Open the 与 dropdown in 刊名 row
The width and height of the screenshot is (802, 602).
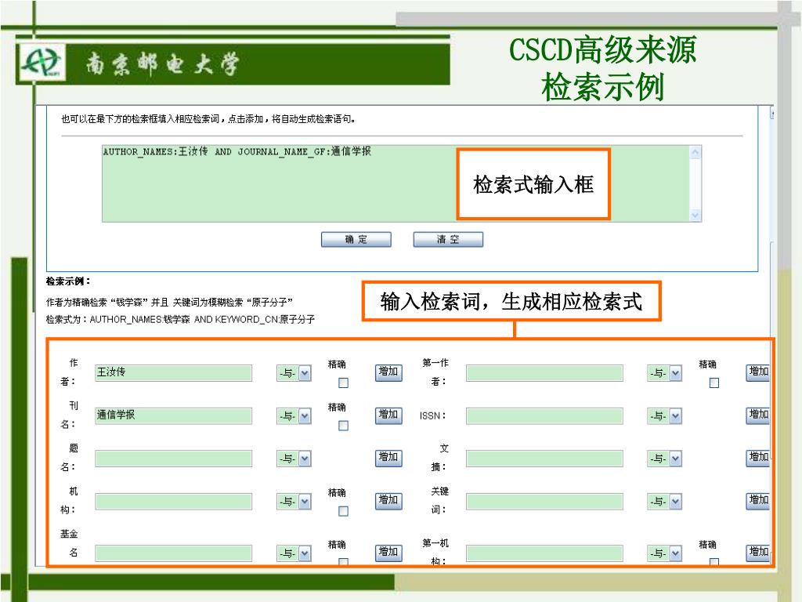(294, 416)
